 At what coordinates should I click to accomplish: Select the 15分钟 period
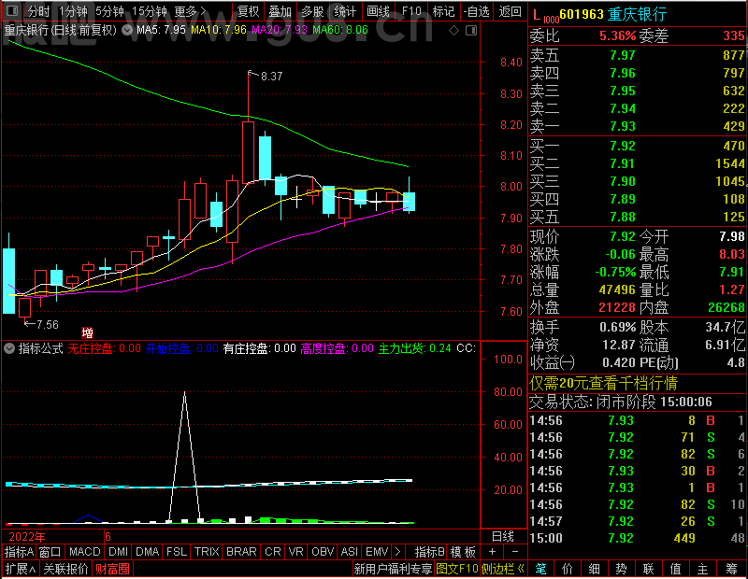(x=149, y=11)
